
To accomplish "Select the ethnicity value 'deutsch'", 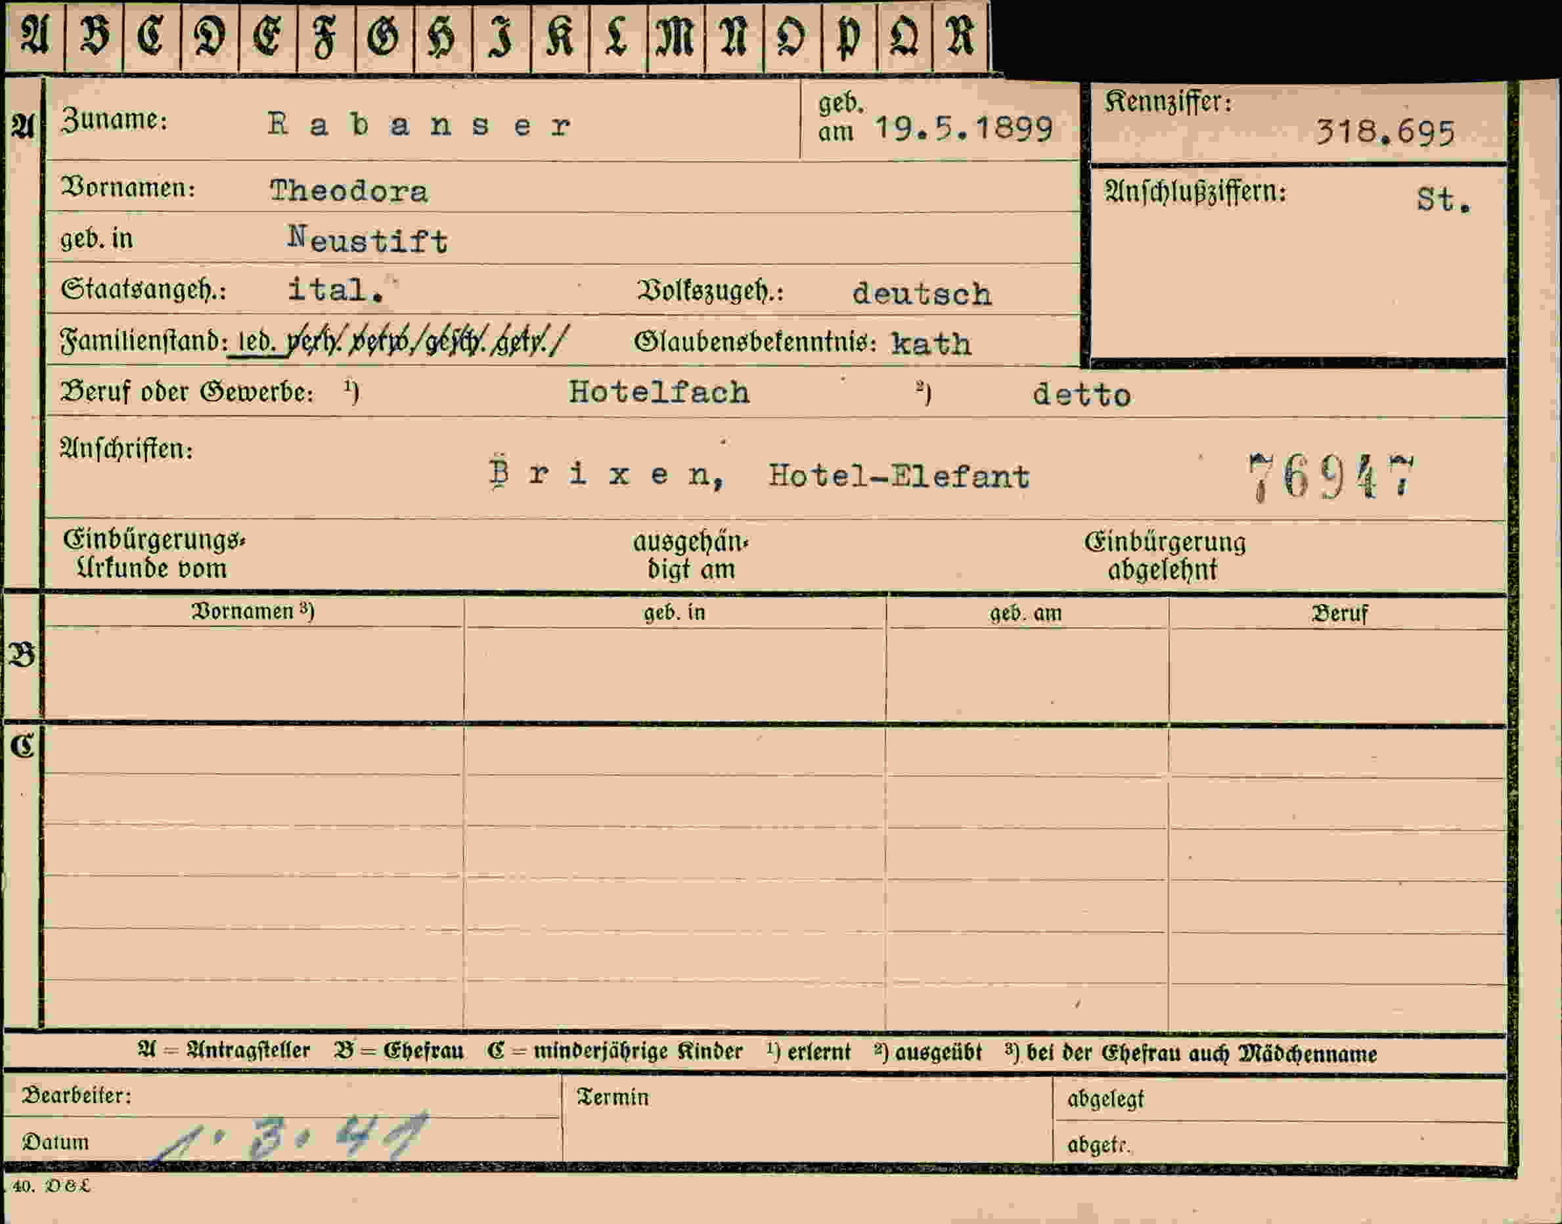I will pos(922,294).
